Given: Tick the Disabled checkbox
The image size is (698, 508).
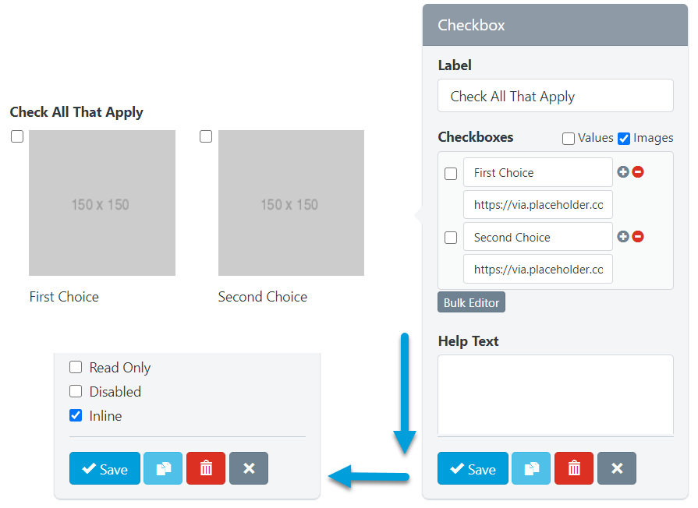Looking at the screenshot, I should pos(76,391).
